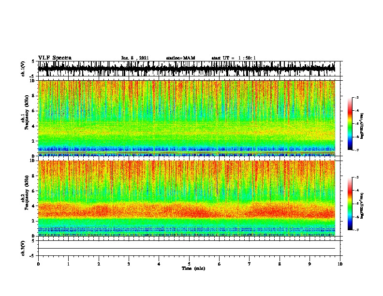Viewport: 383px width, 296px height.
Task: Click the "start UT = 1 :50: 1" text
Action: pyautogui.click(x=234, y=58)
